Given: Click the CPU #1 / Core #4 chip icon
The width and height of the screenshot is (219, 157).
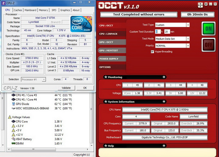Looking at the screenshot, I should click(13, 99).
